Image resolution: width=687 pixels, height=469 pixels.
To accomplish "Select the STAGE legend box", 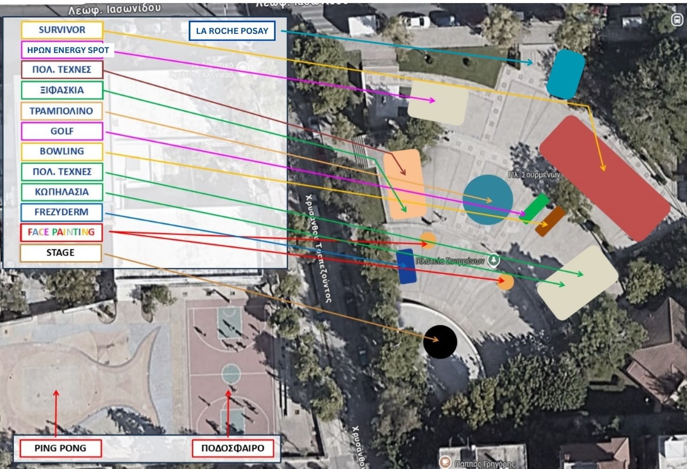I will pos(61,253).
